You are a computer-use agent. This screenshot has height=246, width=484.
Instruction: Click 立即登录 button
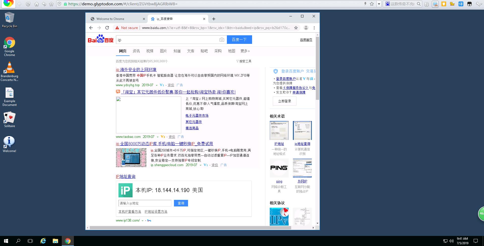click(285, 101)
